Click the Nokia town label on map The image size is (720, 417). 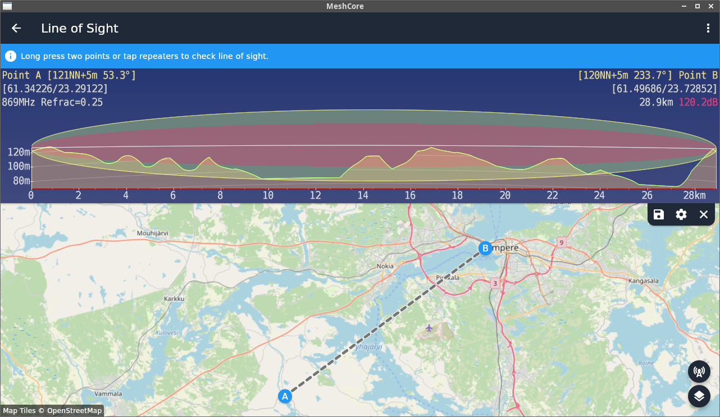[385, 267]
